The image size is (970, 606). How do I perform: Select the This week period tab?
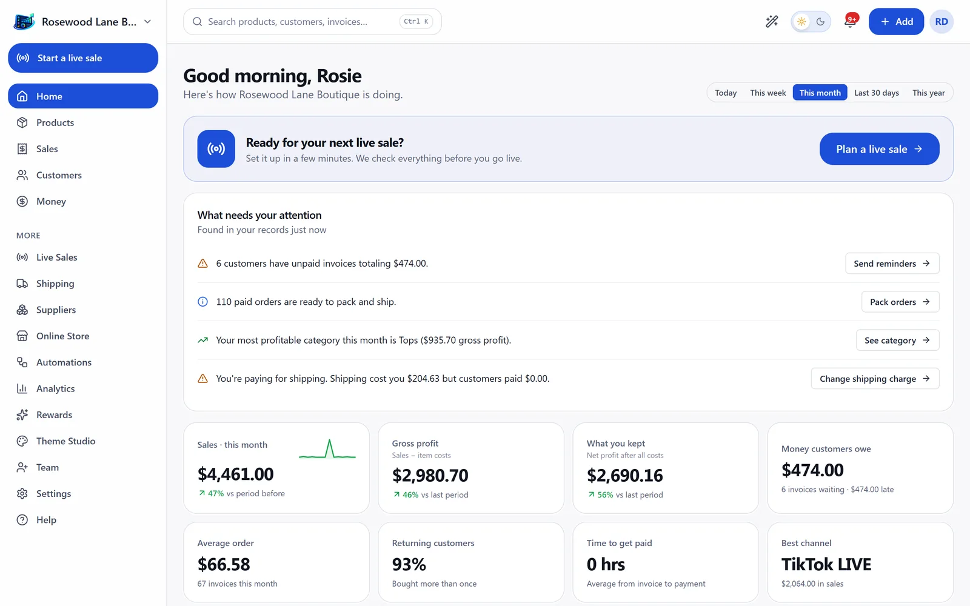click(x=768, y=93)
